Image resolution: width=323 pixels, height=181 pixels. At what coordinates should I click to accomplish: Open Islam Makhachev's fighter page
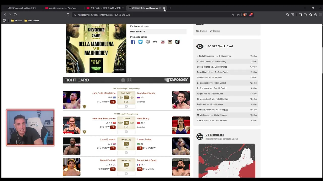[x=146, y=93]
